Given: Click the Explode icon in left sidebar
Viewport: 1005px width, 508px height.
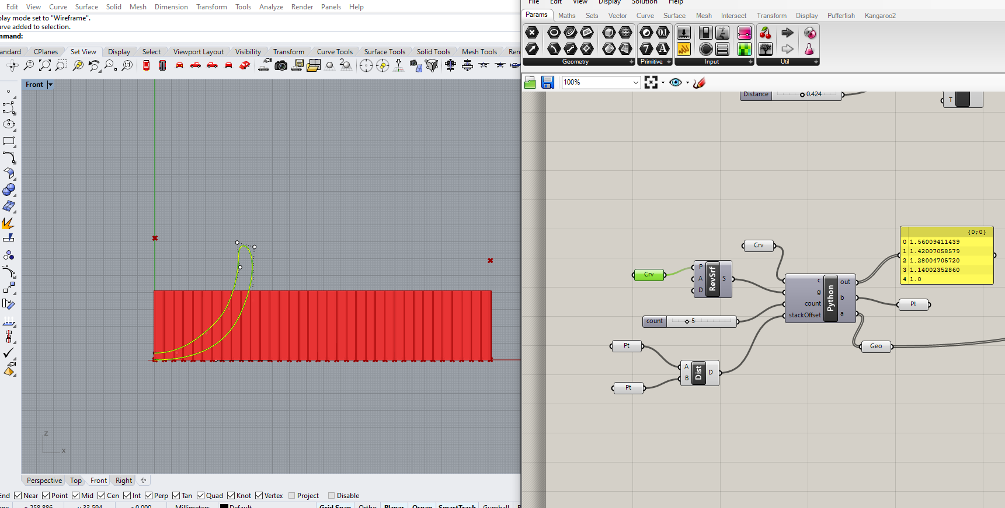Looking at the screenshot, I should pyautogui.click(x=9, y=223).
